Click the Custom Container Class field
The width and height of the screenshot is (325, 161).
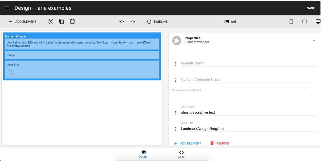(x=249, y=79)
